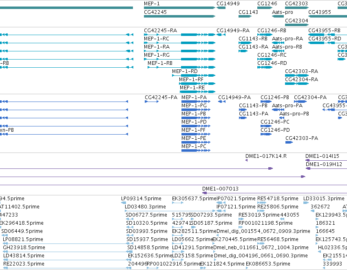
Task: Select EST EK086653.5prime
Action: [x=247, y=268]
